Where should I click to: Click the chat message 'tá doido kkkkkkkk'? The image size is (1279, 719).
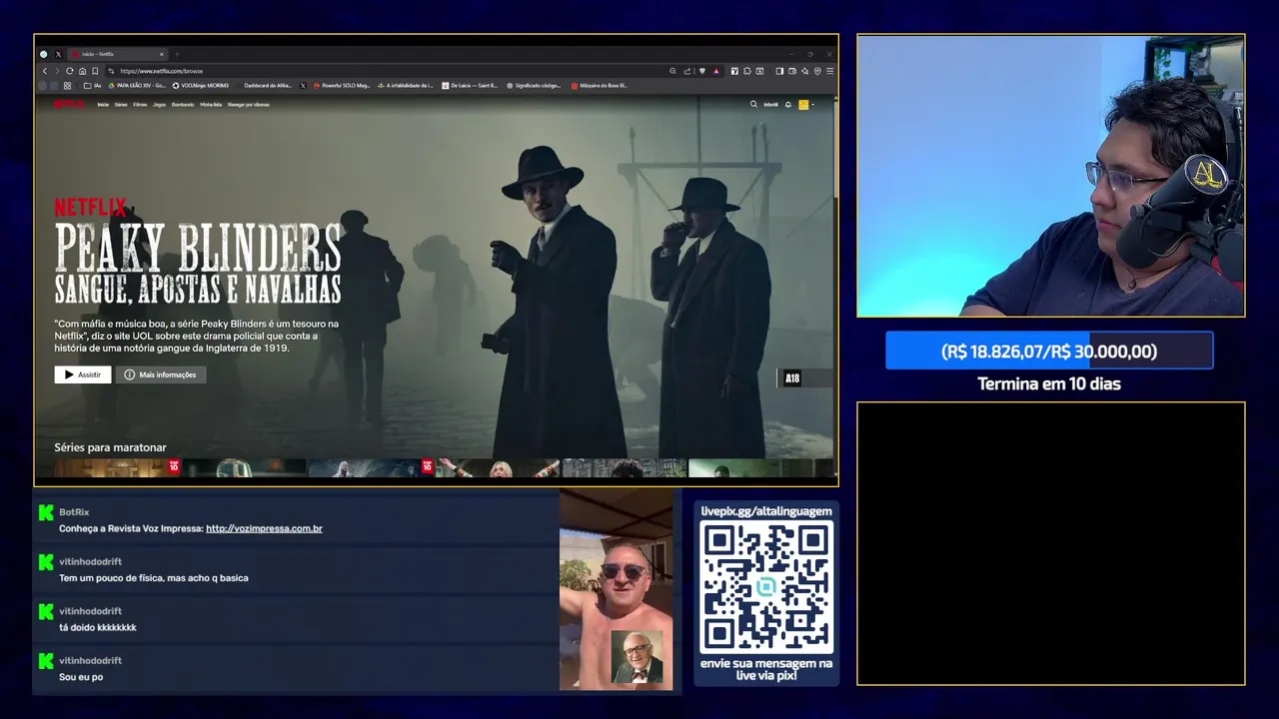pyautogui.click(x=98, y=627)
